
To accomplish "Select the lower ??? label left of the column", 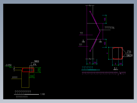I will pyautogui.click(x=81, y=45).
